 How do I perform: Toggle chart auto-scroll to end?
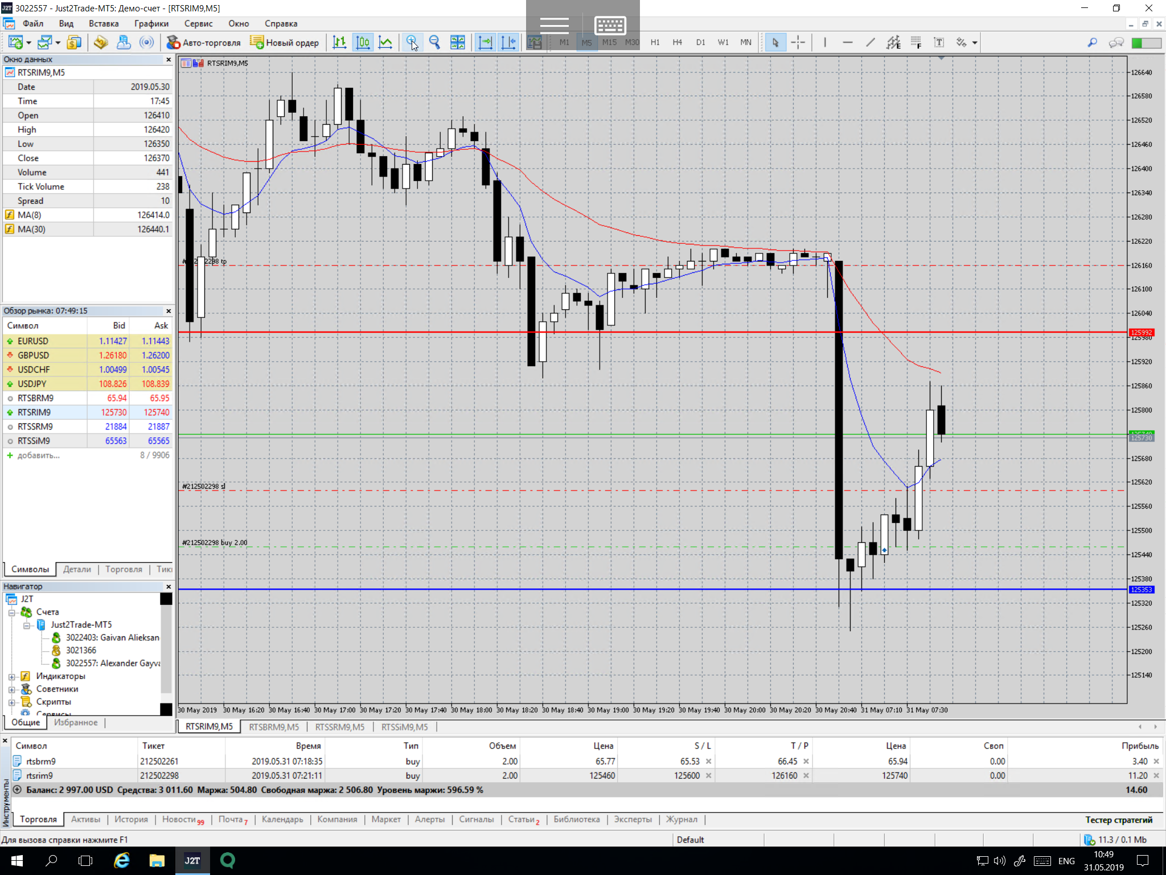coord(485,42)
